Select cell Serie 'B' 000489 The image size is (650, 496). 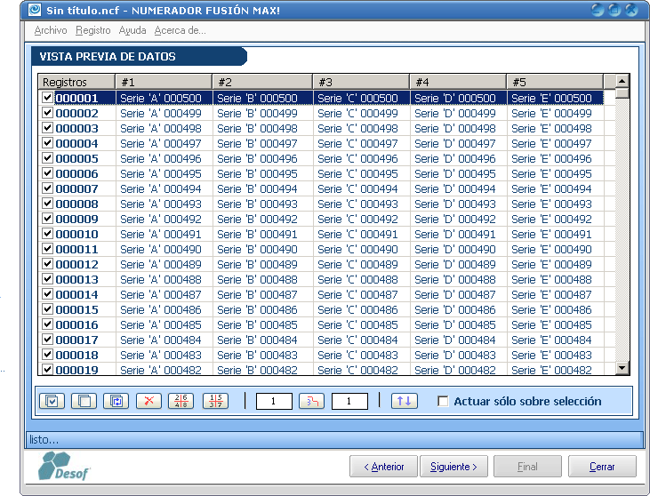click(x=262, y=264)
